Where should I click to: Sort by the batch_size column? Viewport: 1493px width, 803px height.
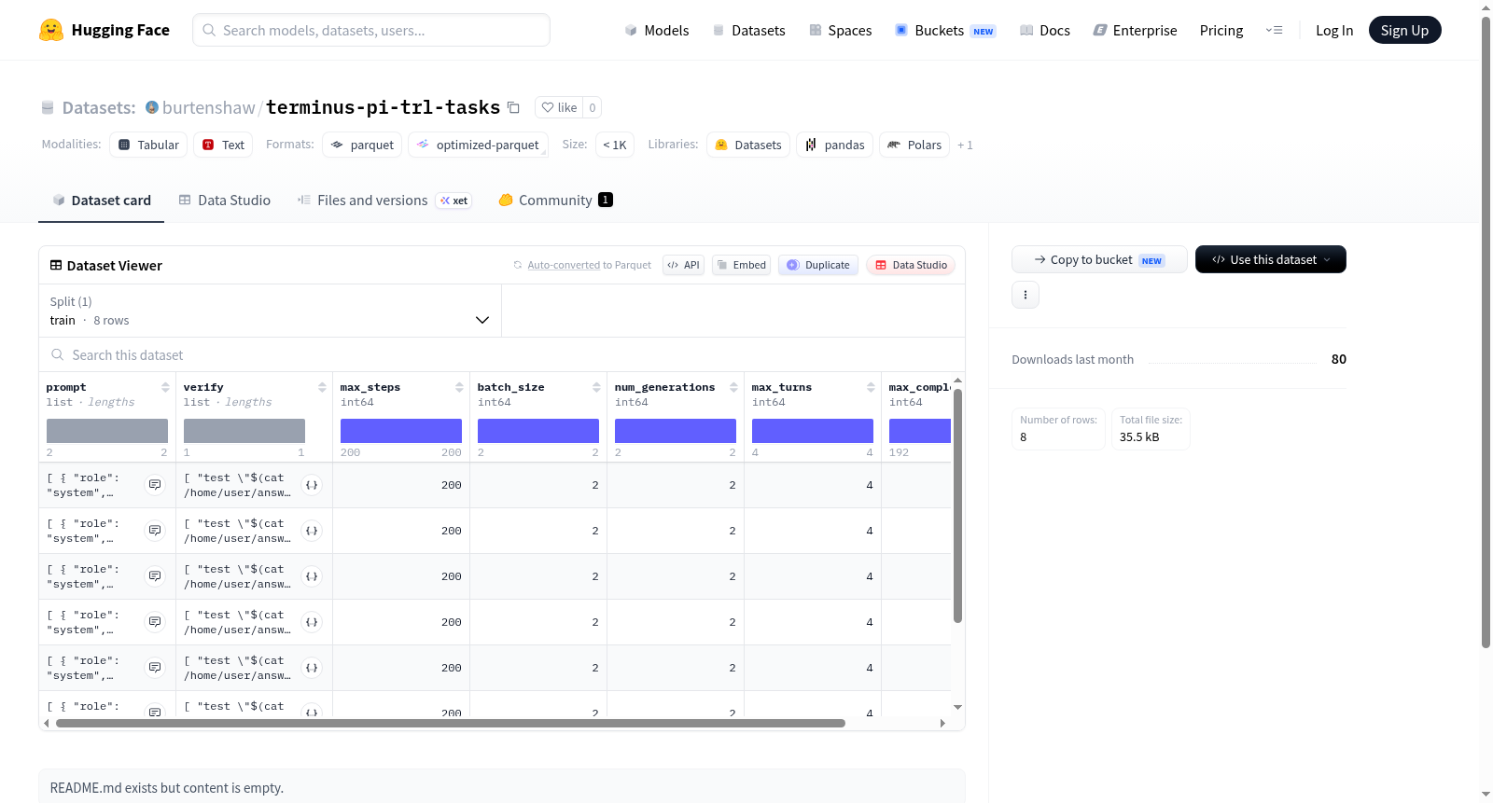596,387
